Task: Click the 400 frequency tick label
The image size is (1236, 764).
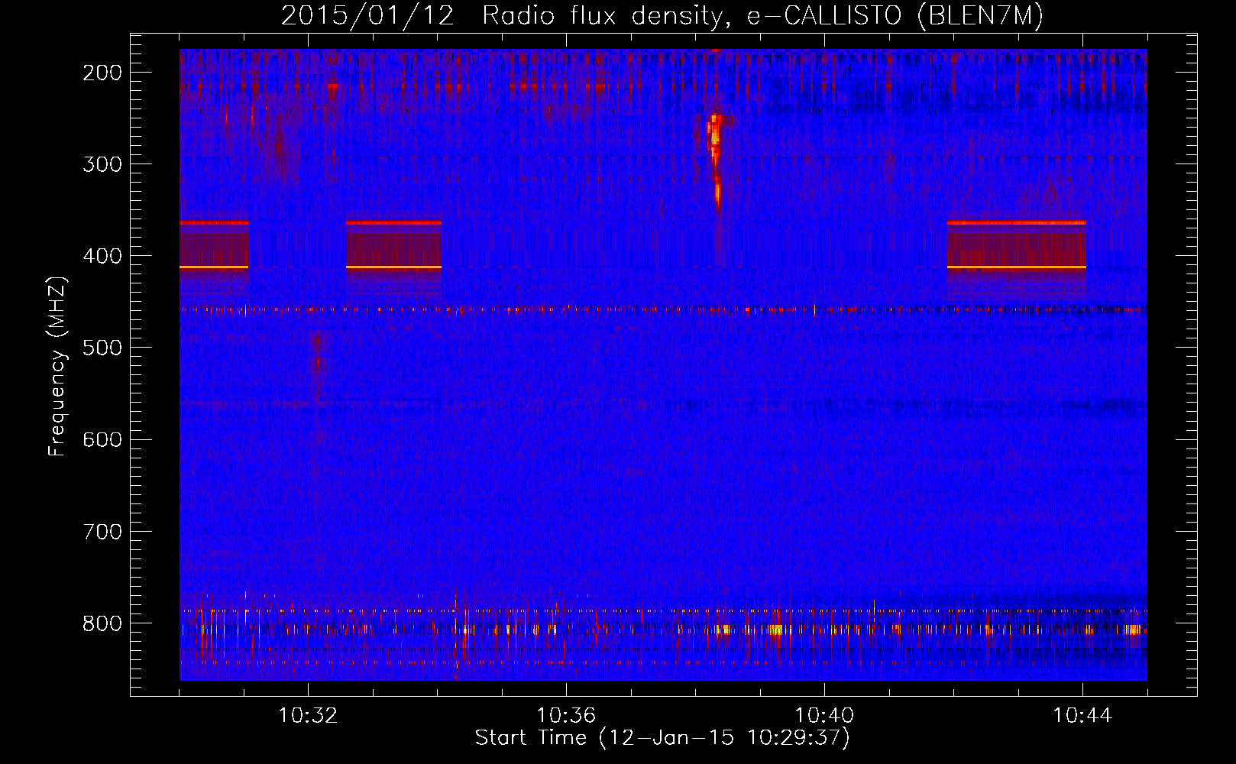Action: pos(102,256)
